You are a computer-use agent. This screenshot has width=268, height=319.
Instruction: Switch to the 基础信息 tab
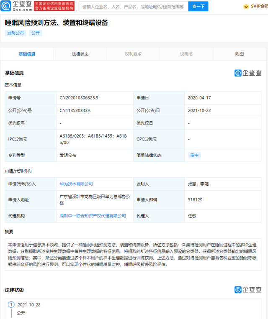pos(27,54)
